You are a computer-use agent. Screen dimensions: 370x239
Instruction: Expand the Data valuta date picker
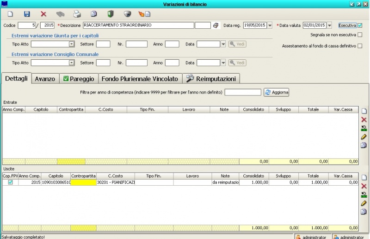(329, 25)
